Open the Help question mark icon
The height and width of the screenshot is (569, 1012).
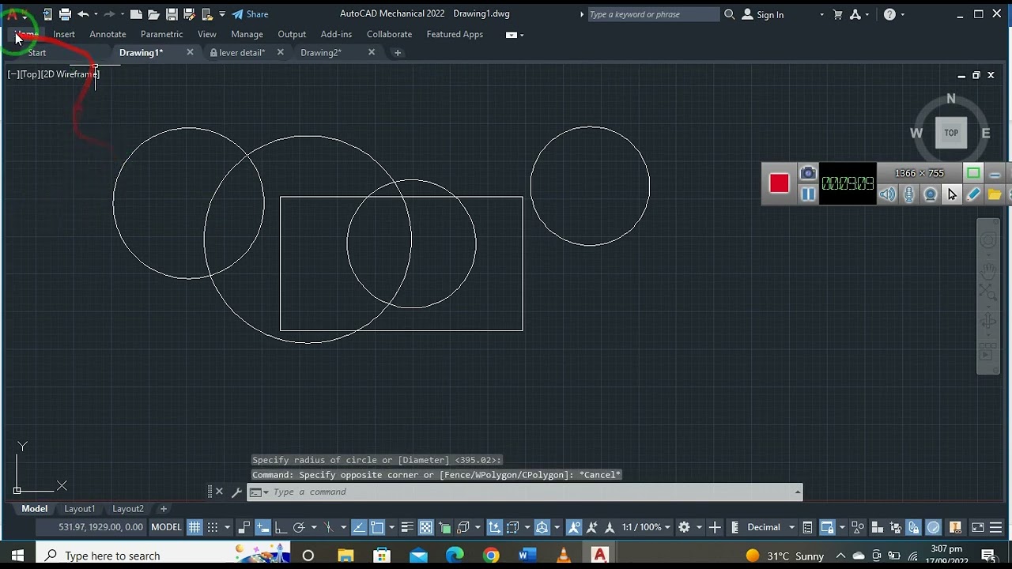889,14
